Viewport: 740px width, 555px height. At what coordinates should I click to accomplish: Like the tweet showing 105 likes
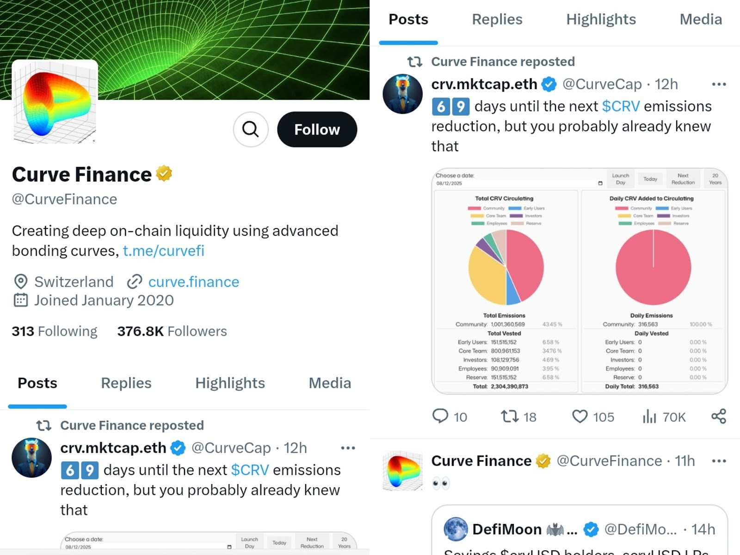580,416
